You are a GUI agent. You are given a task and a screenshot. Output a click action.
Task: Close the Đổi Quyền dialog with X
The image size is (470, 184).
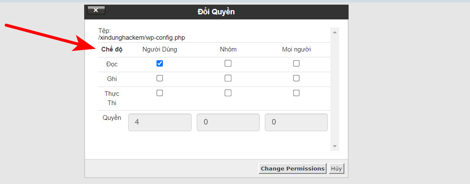click(96, 10)
